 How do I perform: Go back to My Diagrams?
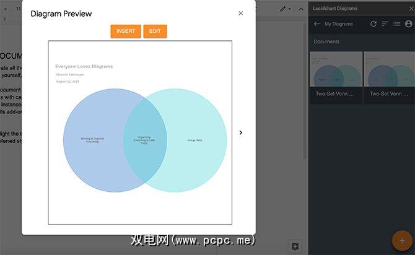[x=317, y=24]
